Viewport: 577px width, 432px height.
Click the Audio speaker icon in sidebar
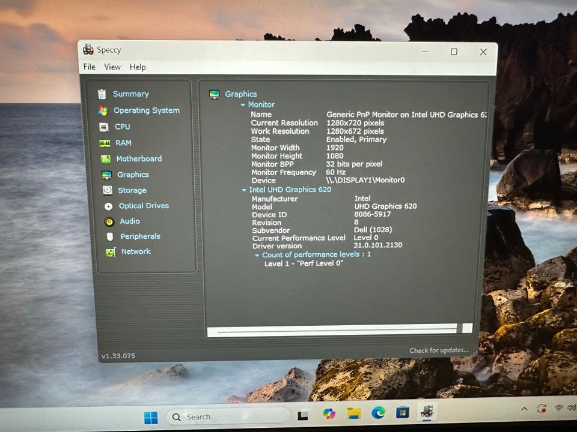coord(109,221)
